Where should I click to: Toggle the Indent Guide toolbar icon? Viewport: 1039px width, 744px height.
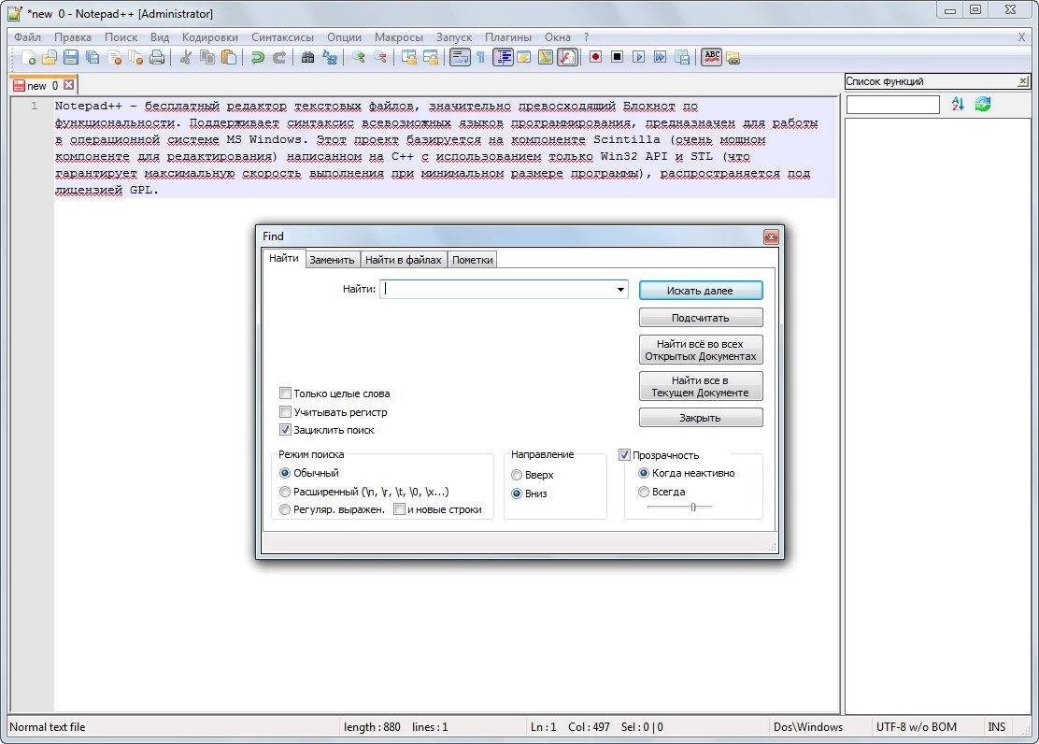(x=503, y=58)
